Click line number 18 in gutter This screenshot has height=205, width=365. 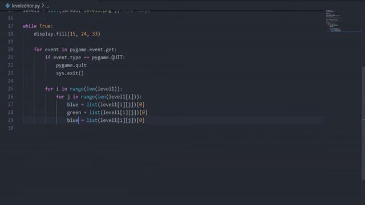click(x=10, y=34)
